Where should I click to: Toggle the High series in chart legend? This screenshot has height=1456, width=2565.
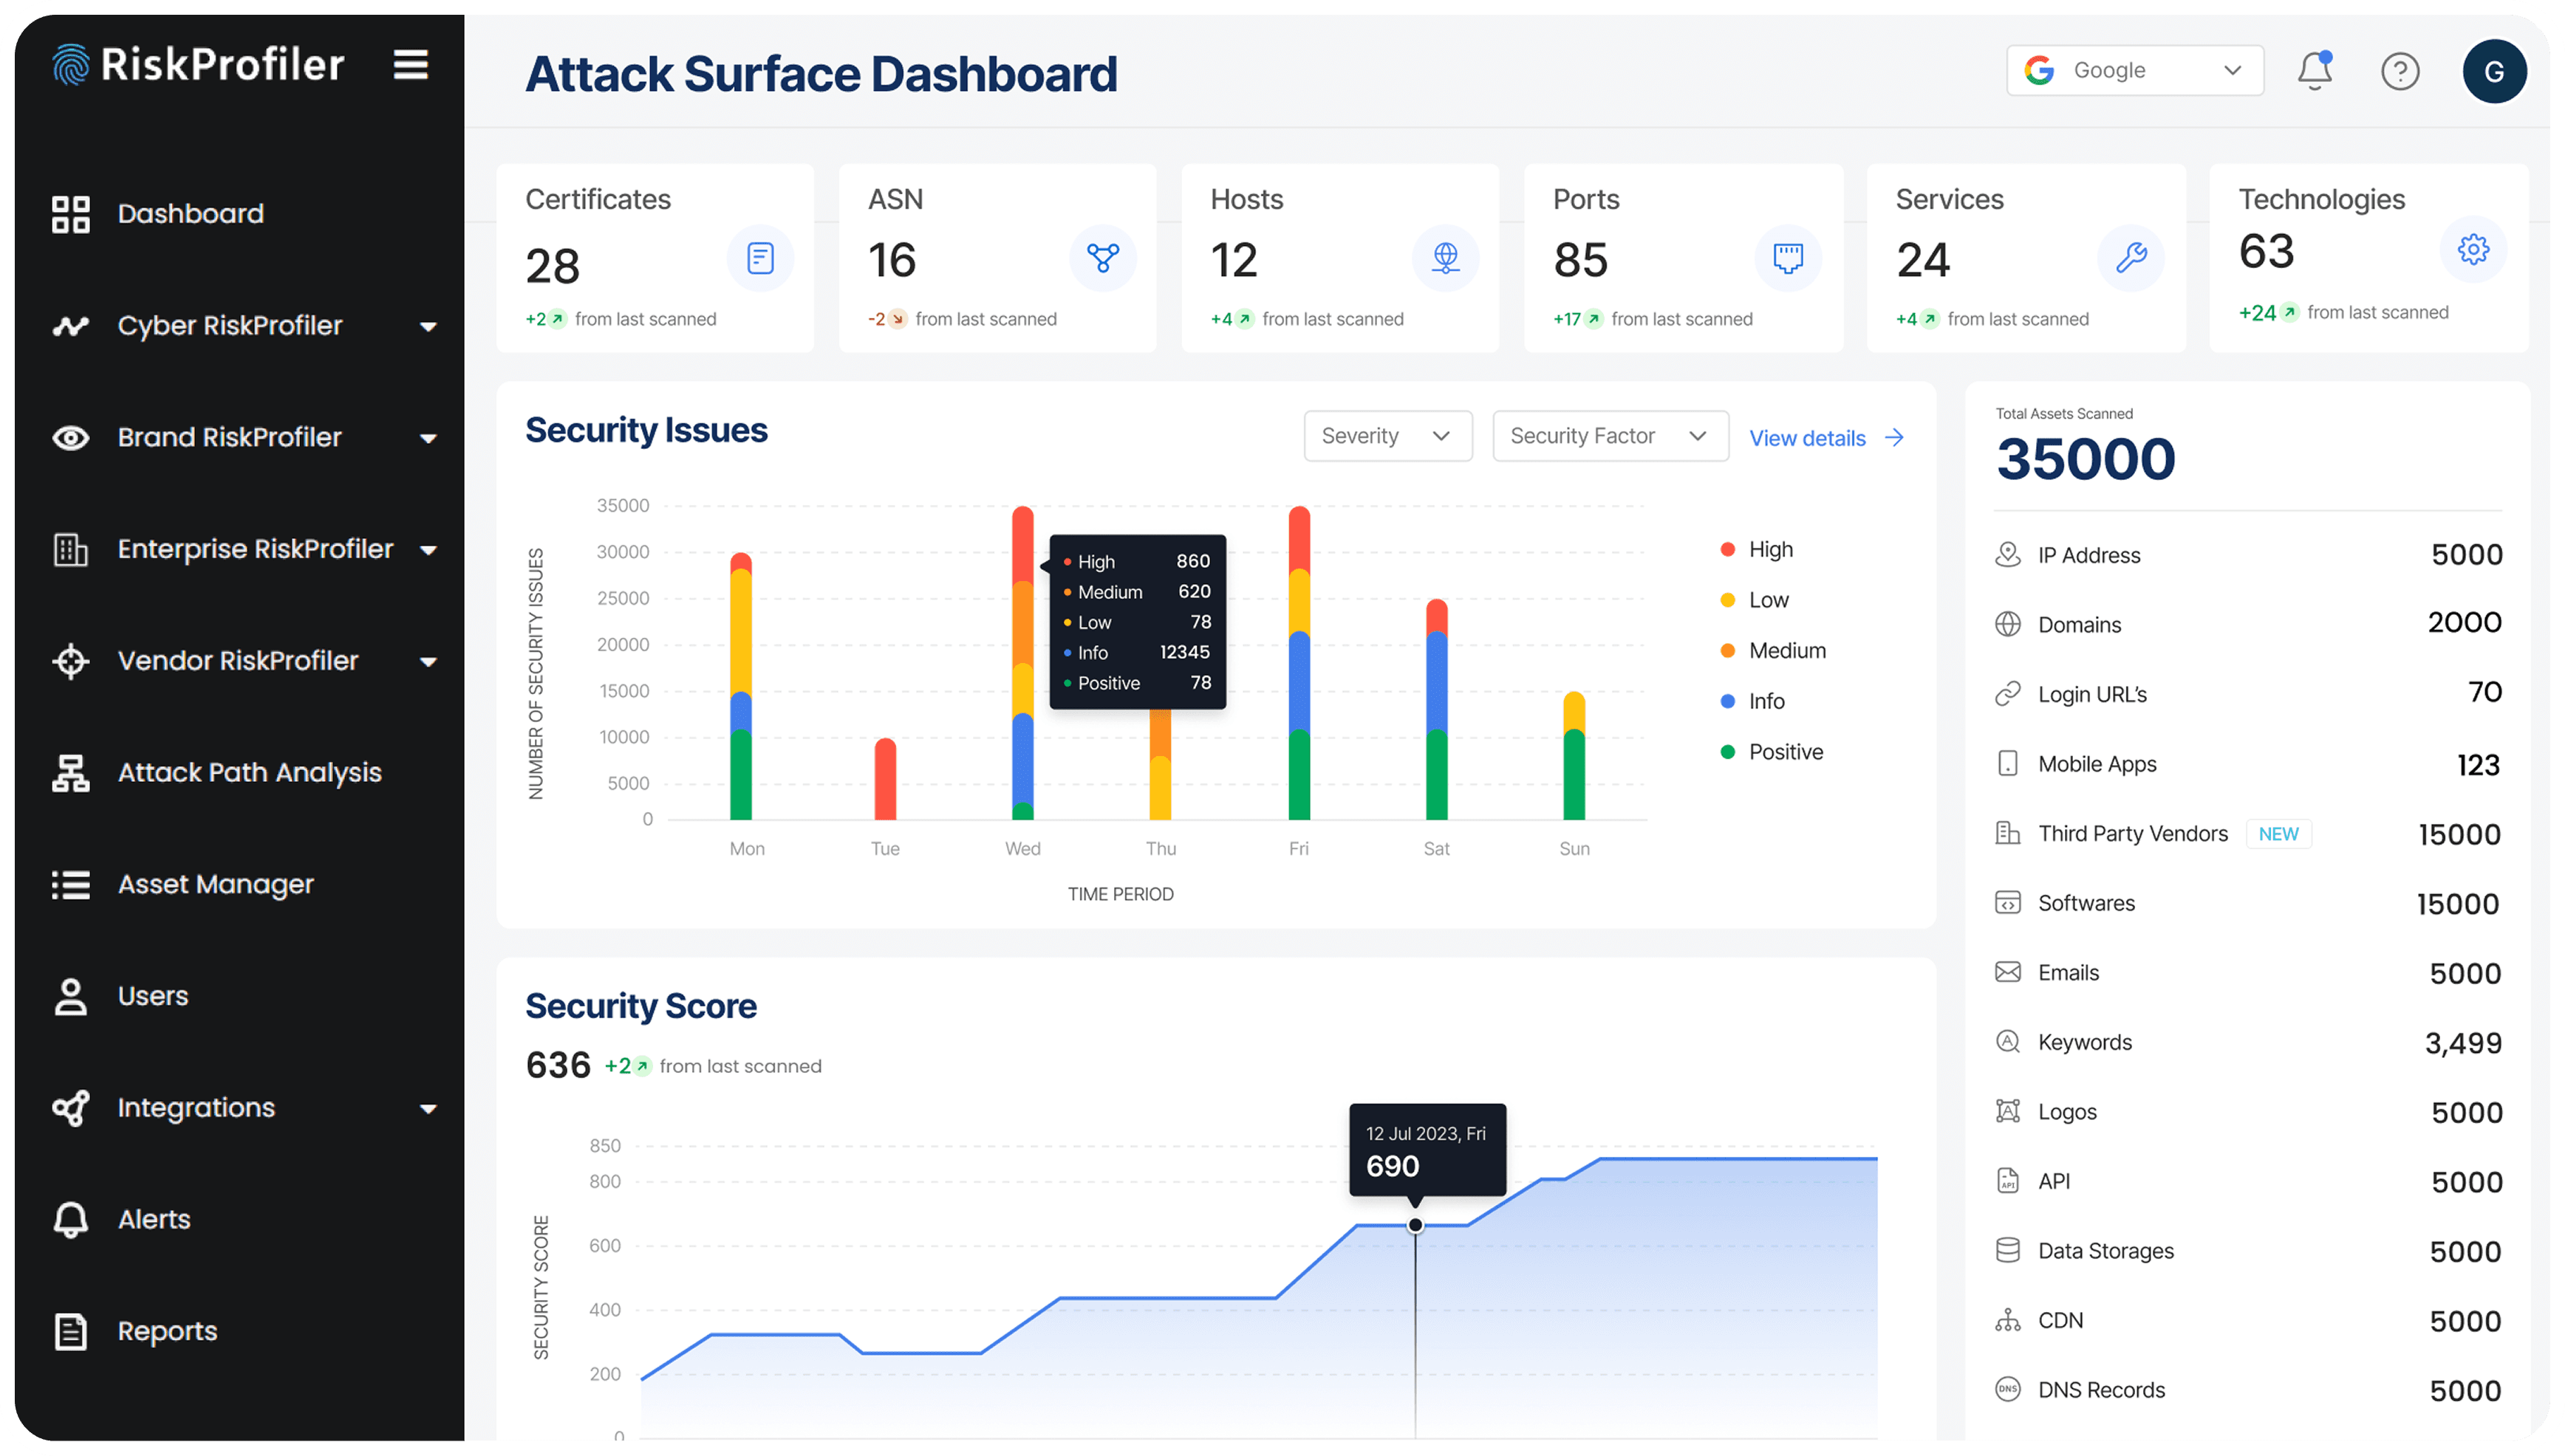pos(1769,549)
